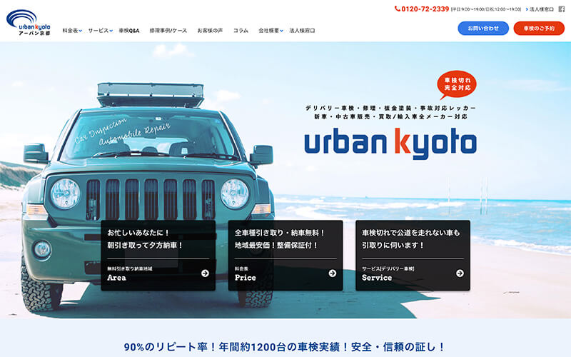Click the 全車種引き取り・納車無料！ card text

click(x=280, y=233)
